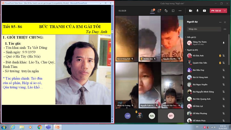Open the meeting chat icon
This screenshot has height=130, width=231.
pos(159,11)
